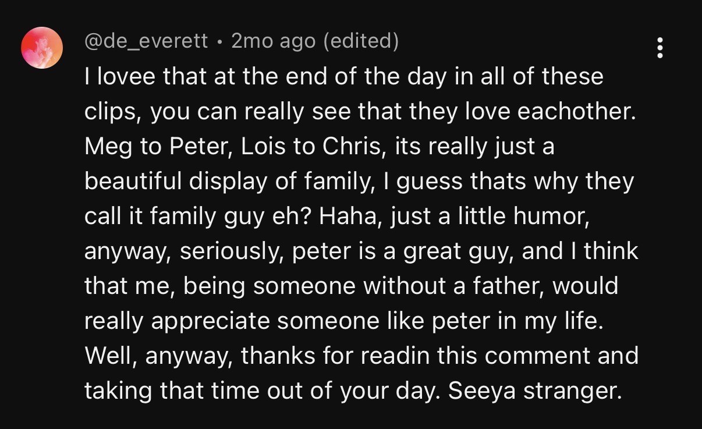This screenshot has width=702, height=429.
Task: Click the word "lovee" in the comment
Action: [x=122, y=77]
